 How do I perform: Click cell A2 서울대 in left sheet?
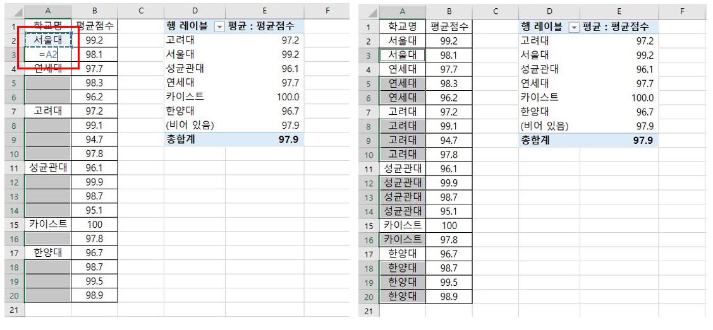pos(48,40)
